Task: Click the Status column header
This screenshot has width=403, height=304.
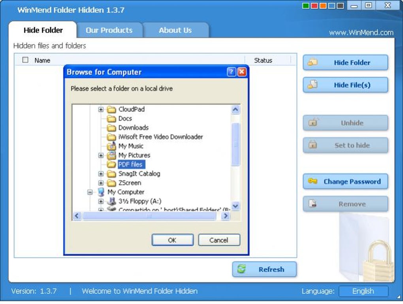Action: [263, 60]
